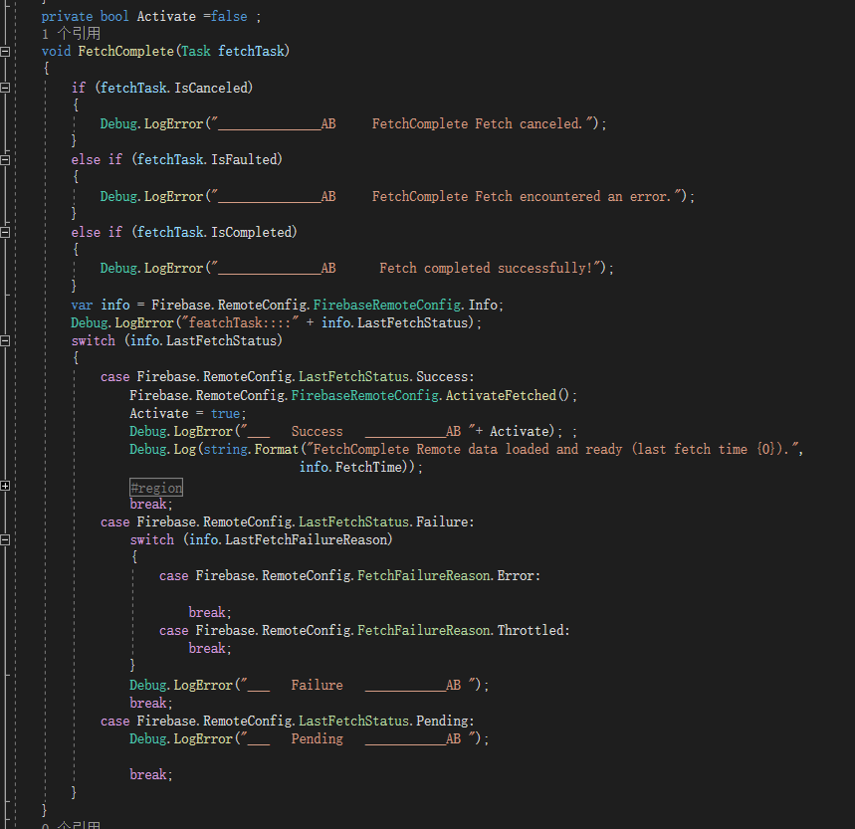
Task: Collapse the IsFaulted else-if fold marker
Action: 5,157
